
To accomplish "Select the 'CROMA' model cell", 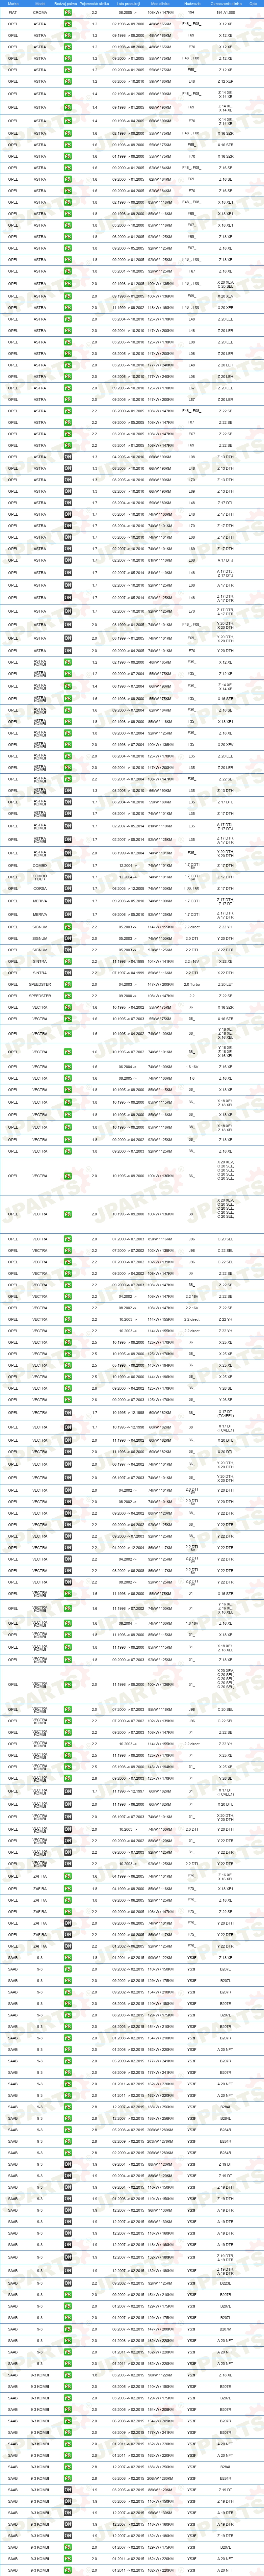I will tap(39, 13).
